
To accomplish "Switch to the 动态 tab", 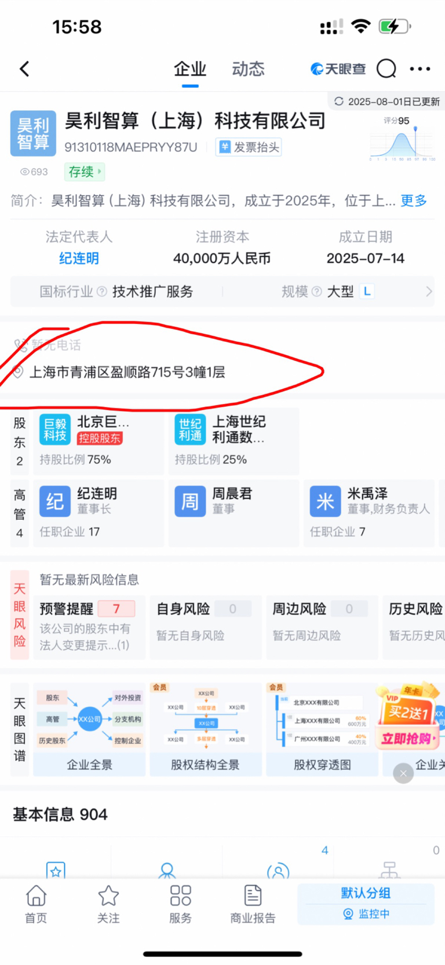I will click(x=248, y=69).
